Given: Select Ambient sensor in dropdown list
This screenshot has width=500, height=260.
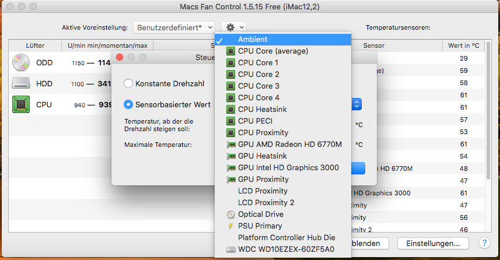Looking at the screenshot, I should tap(283, 40).
